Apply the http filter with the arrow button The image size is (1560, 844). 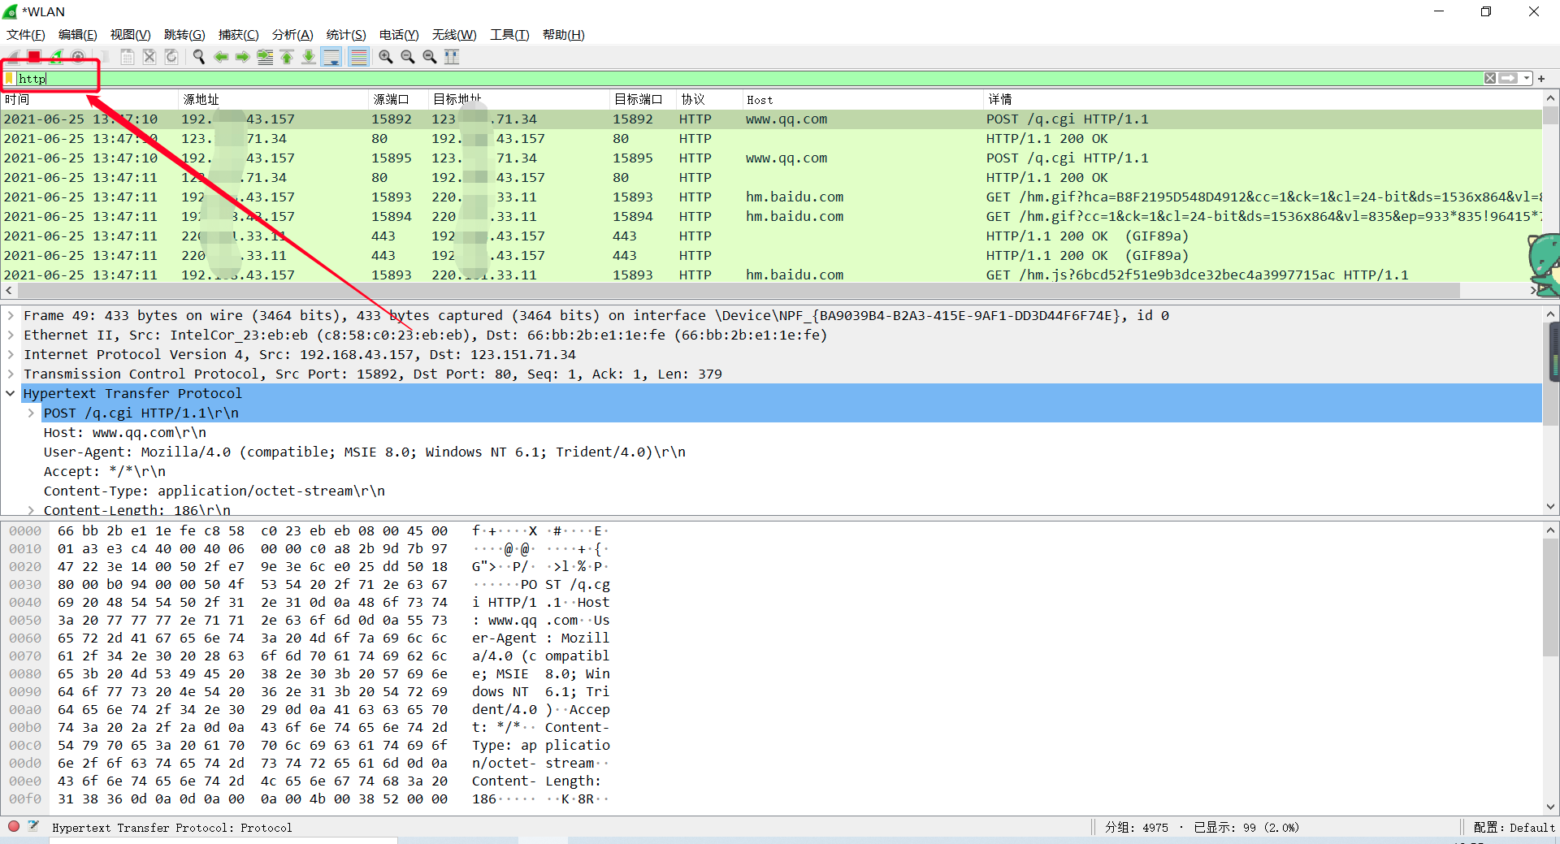(x=1508, y=78)
